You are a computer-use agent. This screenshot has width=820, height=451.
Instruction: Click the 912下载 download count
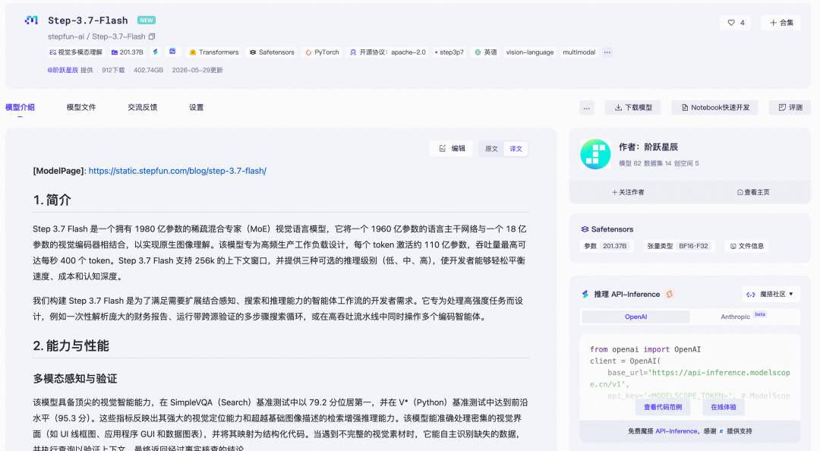(113, 70)
